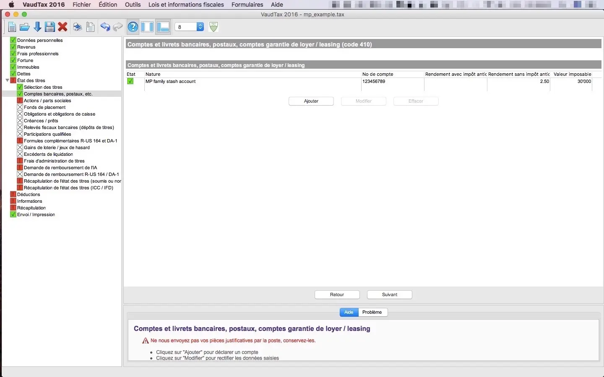Select Actions / parts sociales tree item
Image resolution: width=604 pixels, height=377 pixels.
(47, 101)
